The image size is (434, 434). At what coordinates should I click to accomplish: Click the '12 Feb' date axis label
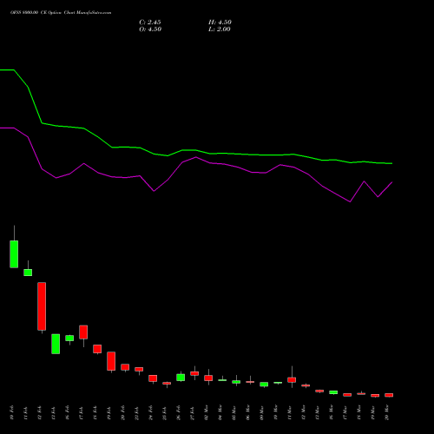(40, 413)
